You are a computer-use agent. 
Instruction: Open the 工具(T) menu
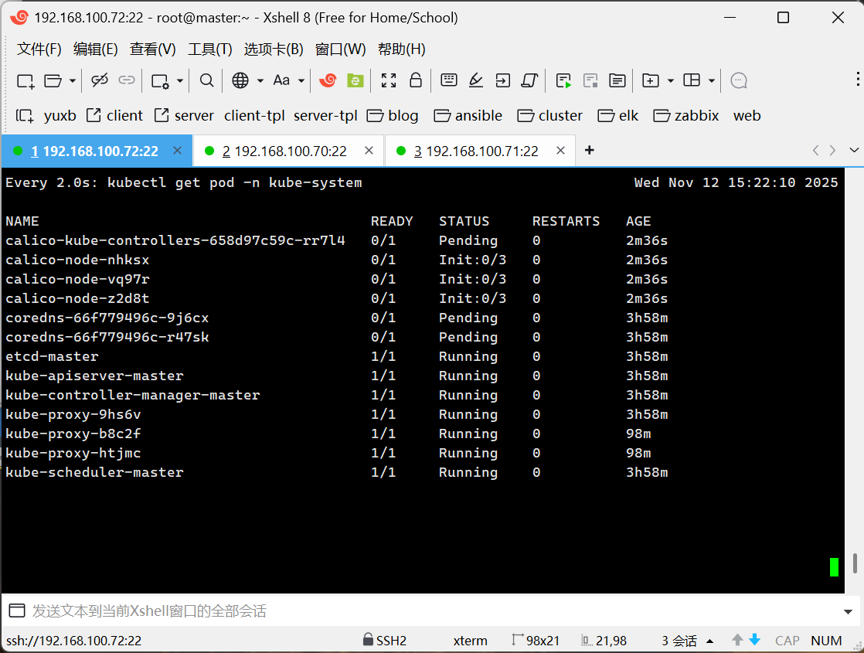(210, 49)
